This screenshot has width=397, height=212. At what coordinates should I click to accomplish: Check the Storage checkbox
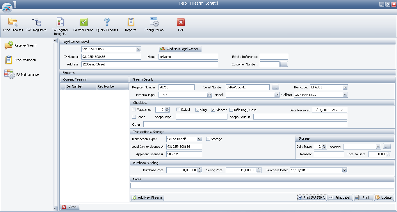point(208,139)
